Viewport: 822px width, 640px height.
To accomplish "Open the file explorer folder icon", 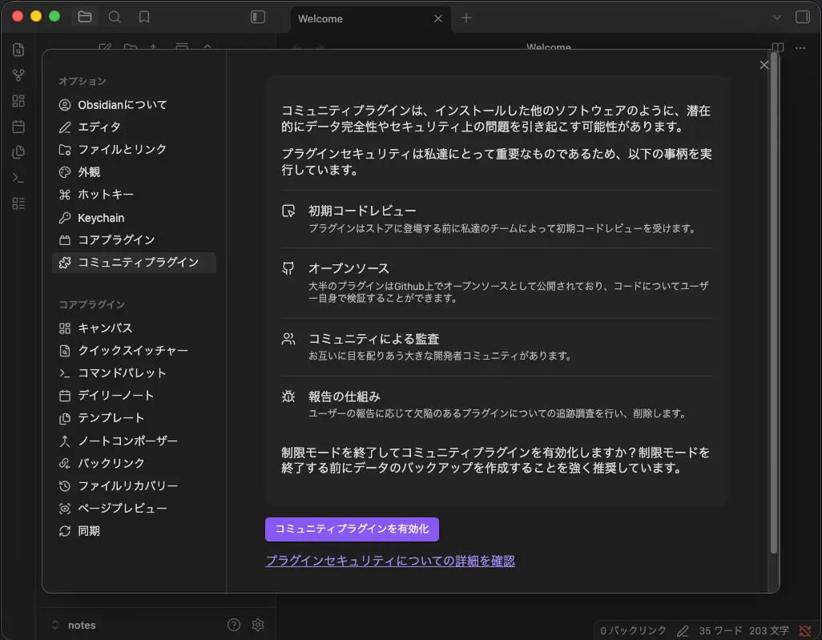I will tap(85, 18).
